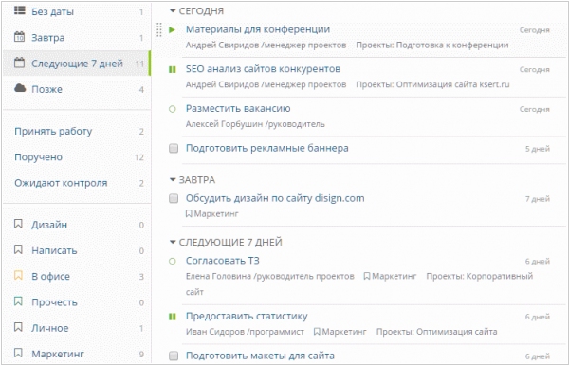Click 'Иван Сидоров /программист'
This screenshot has width=569, height=365.
point(245,332)
